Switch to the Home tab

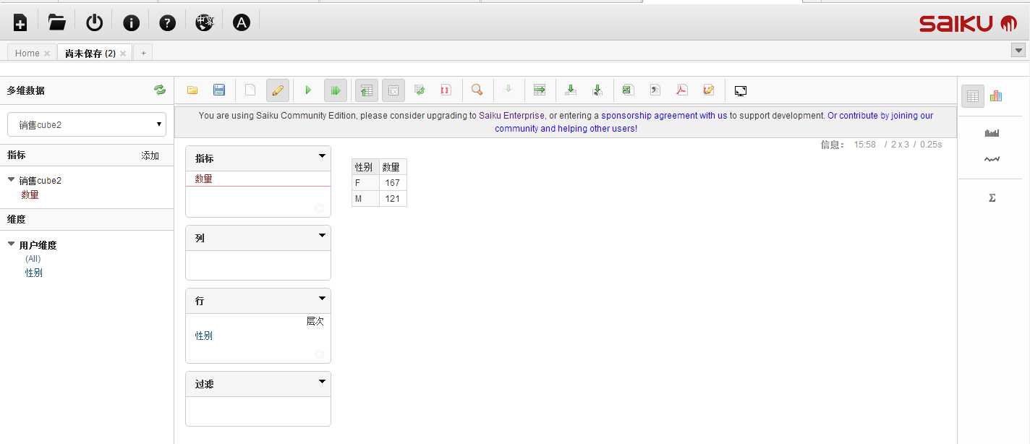click(x=27, y=53)
